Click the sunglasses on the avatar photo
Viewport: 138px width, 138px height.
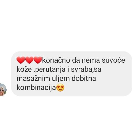click(2, 90)
